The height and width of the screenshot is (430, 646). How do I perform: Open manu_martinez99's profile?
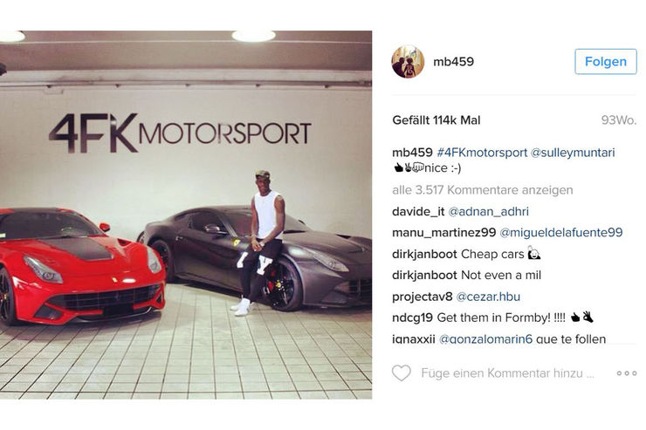[x=443, y=233]
